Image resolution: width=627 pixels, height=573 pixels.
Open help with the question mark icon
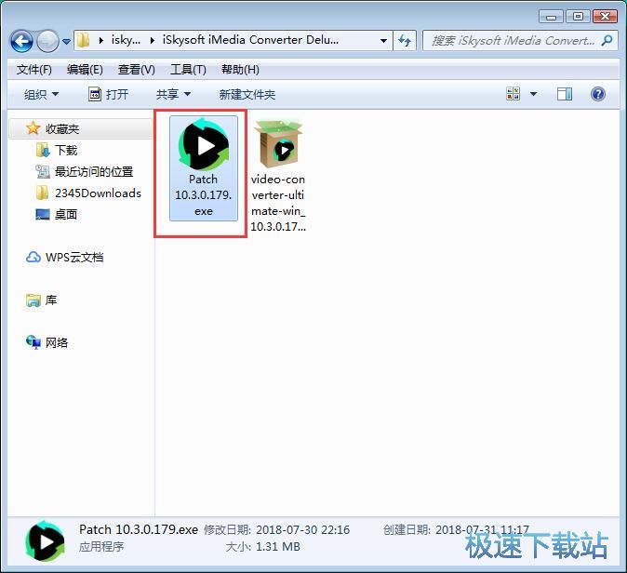point(598,94)
